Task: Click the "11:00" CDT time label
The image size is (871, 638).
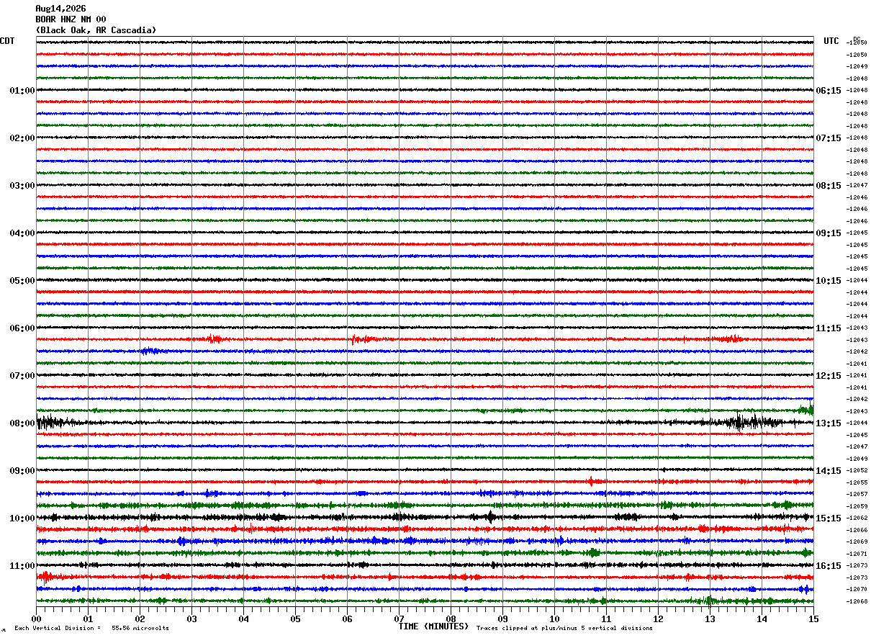Action: pos(22,566)
